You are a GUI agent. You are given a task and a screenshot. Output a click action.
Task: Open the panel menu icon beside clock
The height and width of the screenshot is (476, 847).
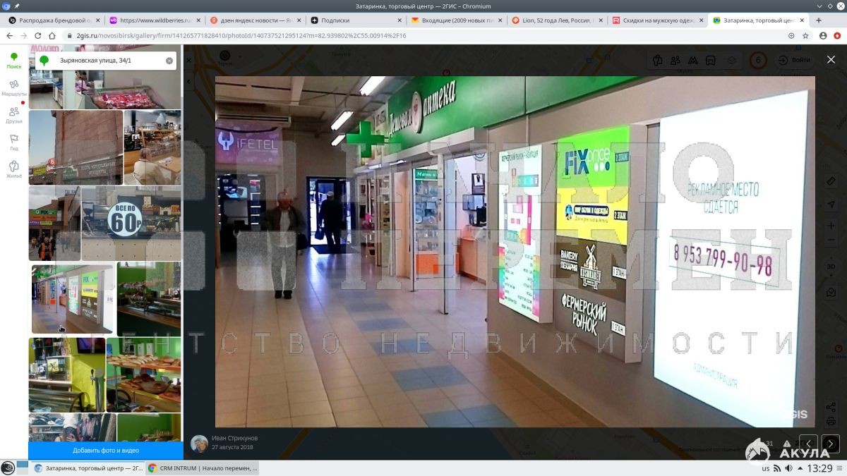click(841, 468)
